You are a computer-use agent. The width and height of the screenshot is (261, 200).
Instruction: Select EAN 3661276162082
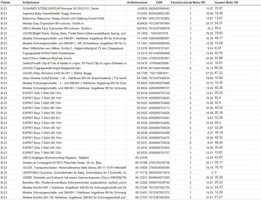[x=159, y=18]
